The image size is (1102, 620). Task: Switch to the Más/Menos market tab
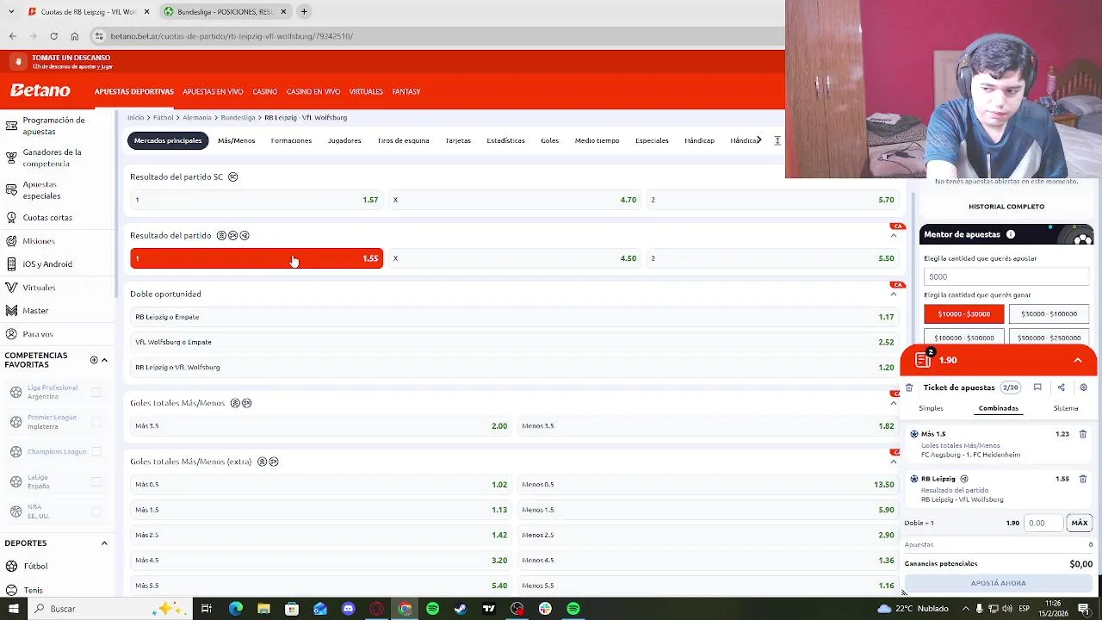(x=236, y=140)
